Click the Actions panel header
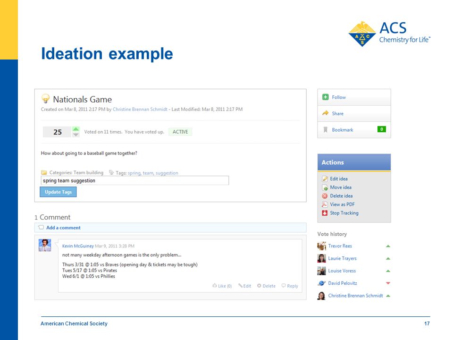This screenshot has height=340, width=453. [x=354, y=162]
